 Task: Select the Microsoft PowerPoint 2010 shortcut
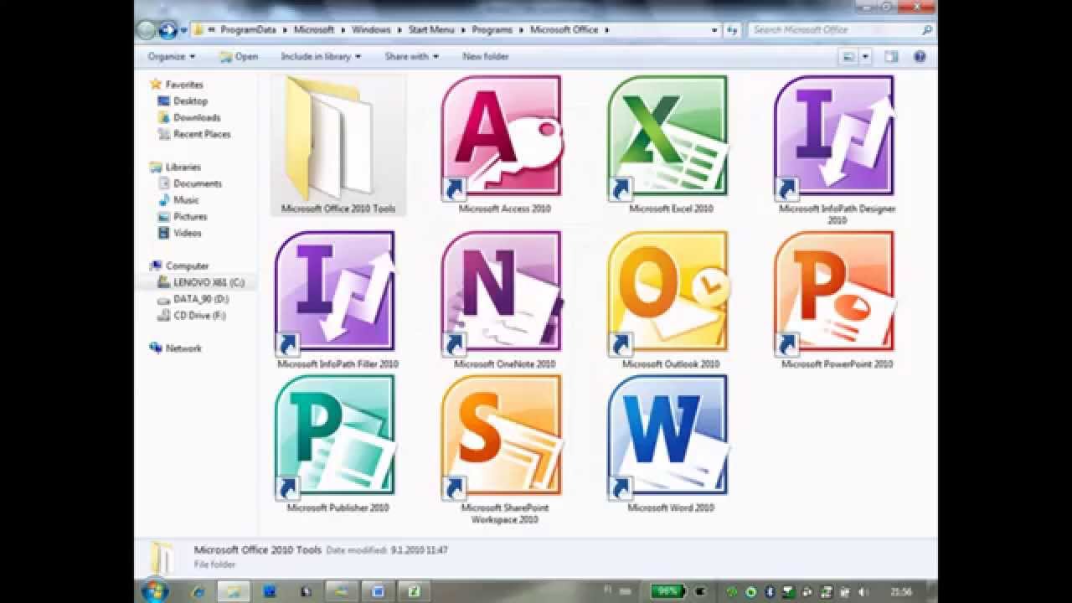tap(835, 291)
